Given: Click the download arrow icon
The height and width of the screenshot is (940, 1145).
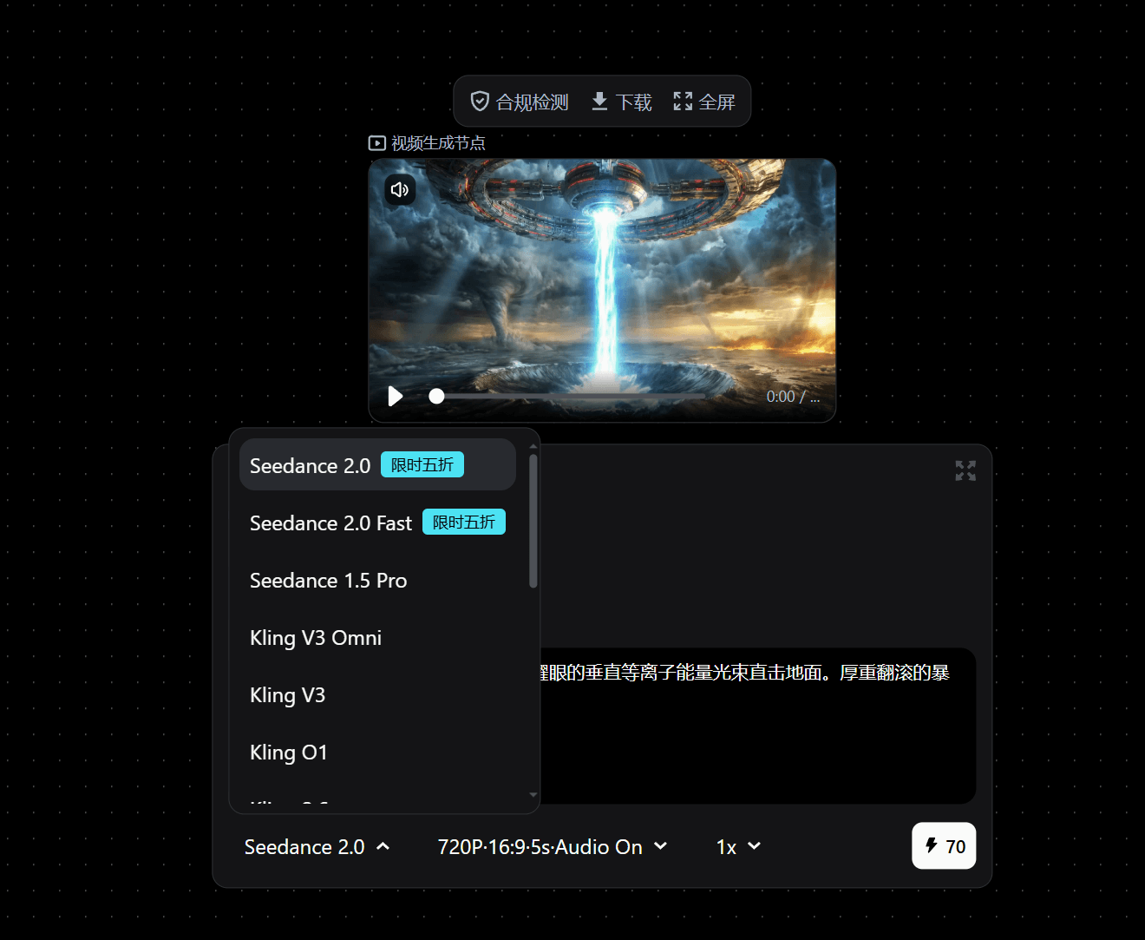Looking at the screenshot, I should 599,102.
